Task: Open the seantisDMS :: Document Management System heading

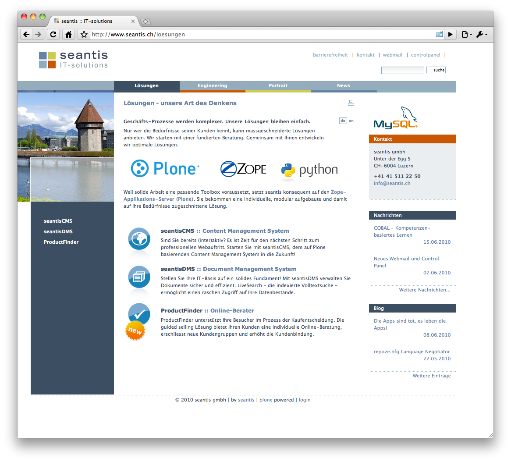Action: click(x=228, y=269)
